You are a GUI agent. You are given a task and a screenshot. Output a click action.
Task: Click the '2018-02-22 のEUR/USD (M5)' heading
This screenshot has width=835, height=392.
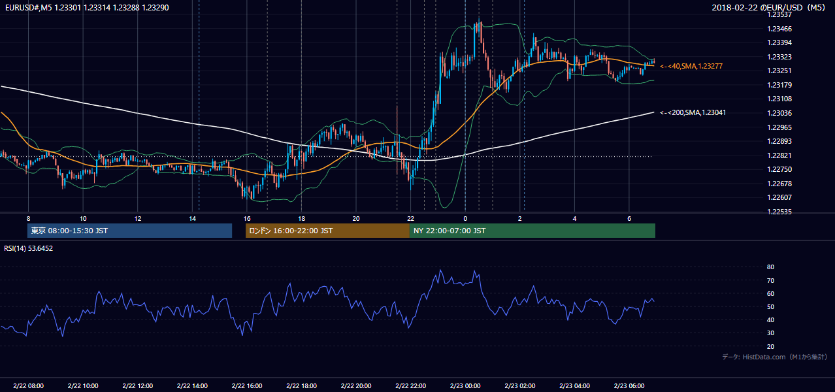[x=769, y=7]
